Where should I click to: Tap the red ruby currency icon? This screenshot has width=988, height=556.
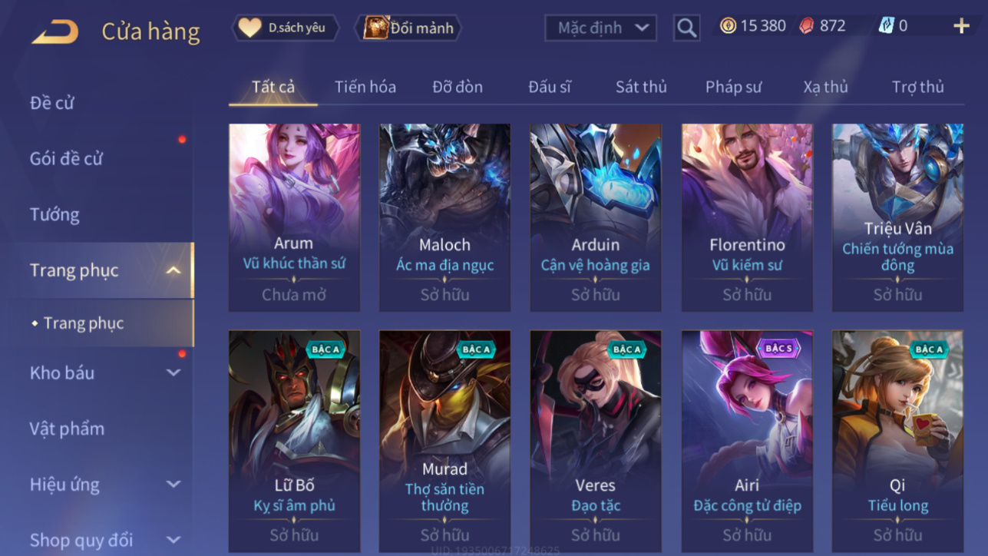click(806, 26)
